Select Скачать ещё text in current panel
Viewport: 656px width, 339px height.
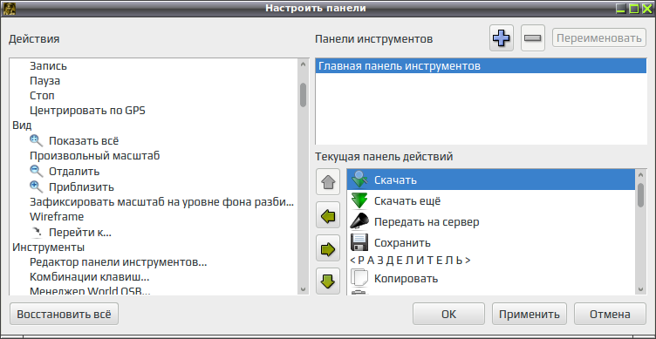tap(407, 200)
